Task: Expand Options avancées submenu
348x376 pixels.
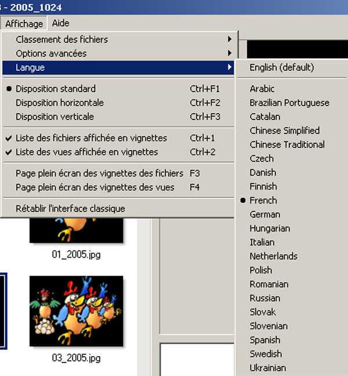Action: click(118, 53)
